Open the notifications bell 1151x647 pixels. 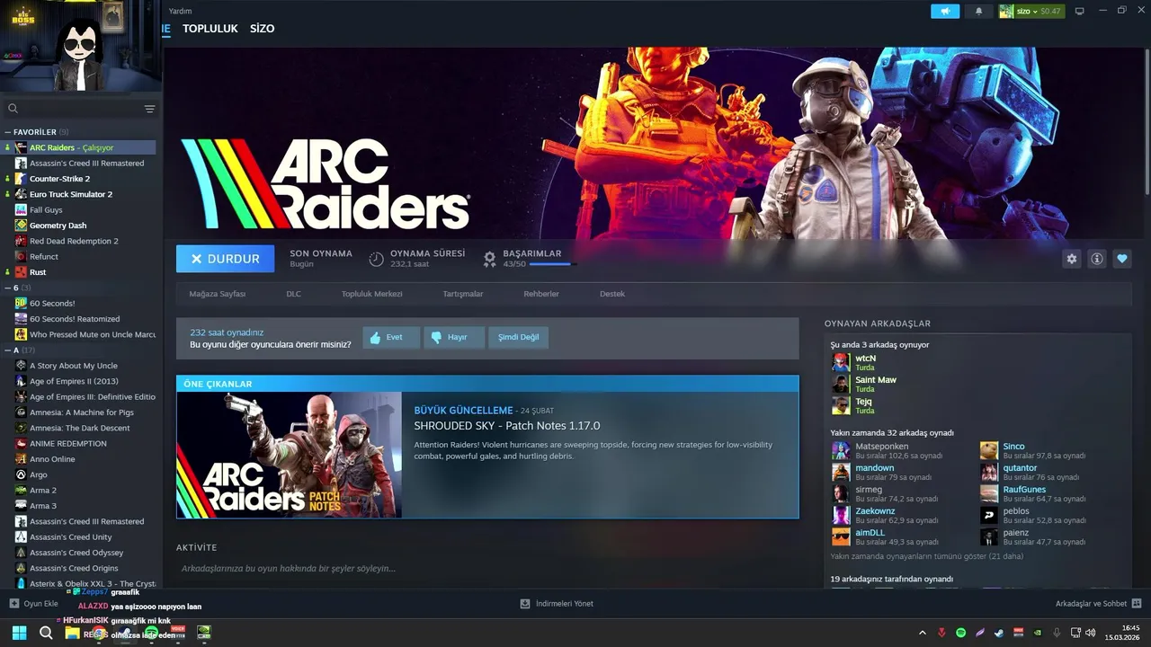point(979,11)
